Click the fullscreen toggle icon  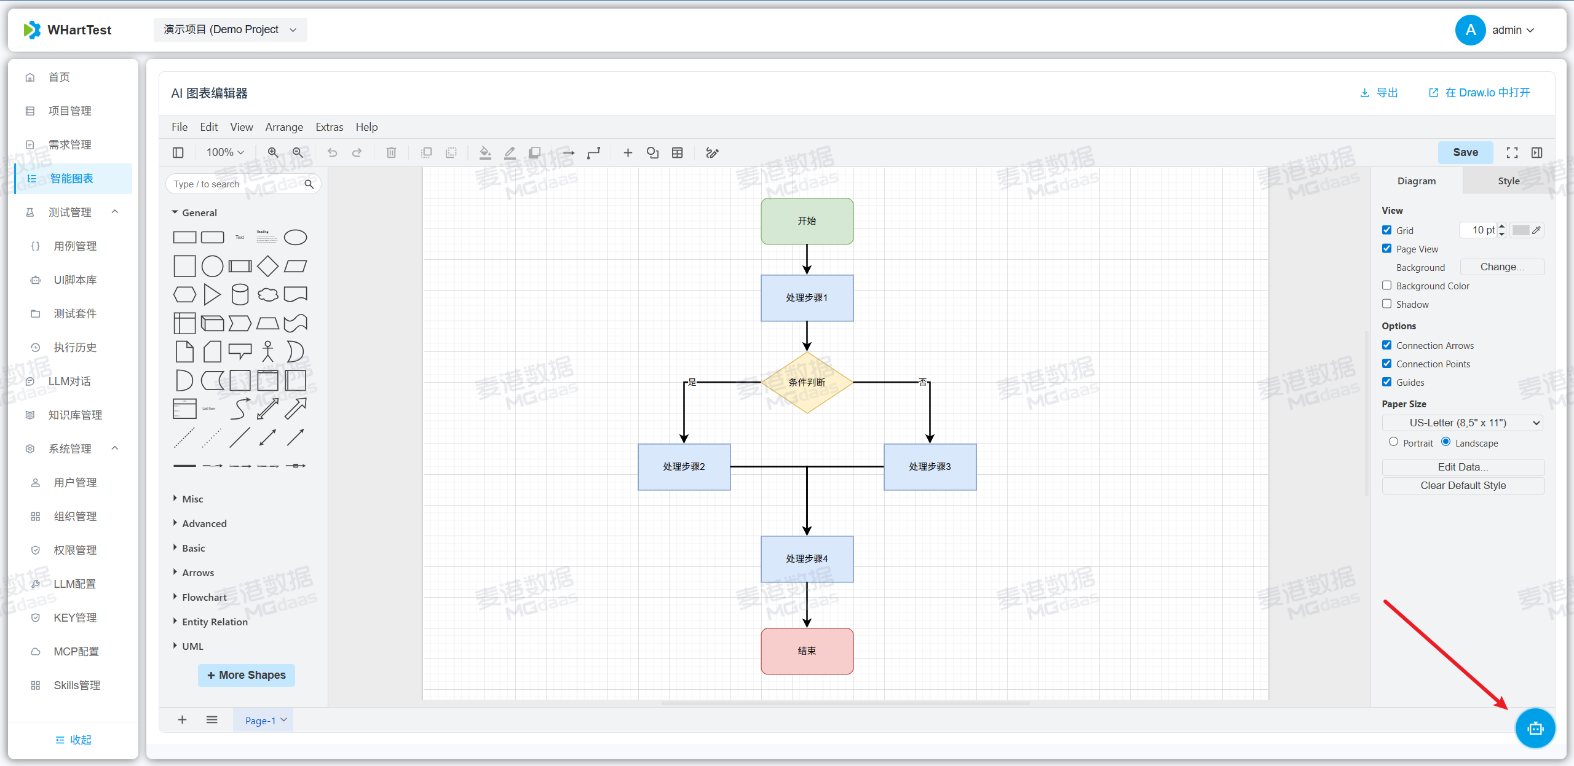coord(1512,152)
